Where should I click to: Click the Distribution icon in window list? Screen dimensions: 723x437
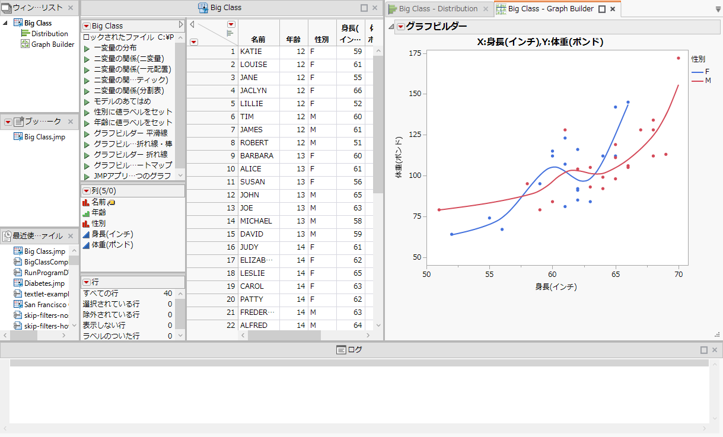tap(26, 34)
